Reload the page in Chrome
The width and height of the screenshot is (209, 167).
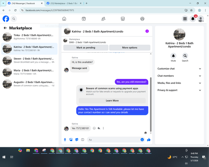click(15, 10)
